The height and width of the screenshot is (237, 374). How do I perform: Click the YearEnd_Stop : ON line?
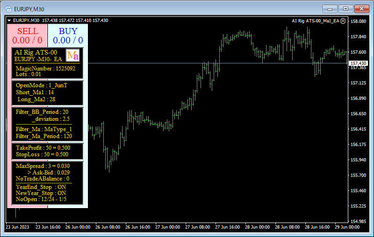[41, 187]
